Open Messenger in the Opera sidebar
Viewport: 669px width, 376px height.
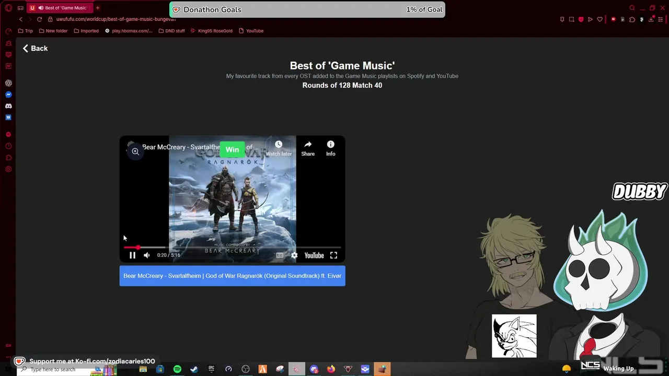pos(8,95)
